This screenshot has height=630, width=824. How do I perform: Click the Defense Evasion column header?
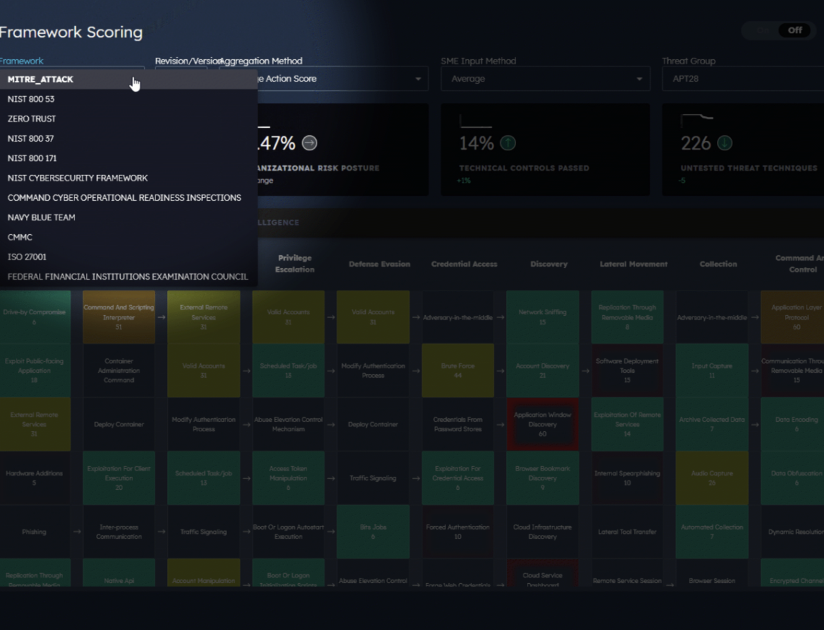379,264
